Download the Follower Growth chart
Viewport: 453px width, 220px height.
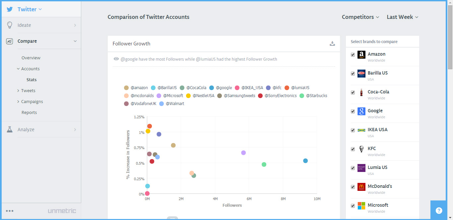tap(332, 44)
